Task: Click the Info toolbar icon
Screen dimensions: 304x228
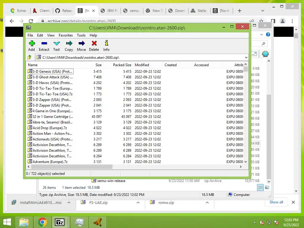Action: (x=107, y=43)
